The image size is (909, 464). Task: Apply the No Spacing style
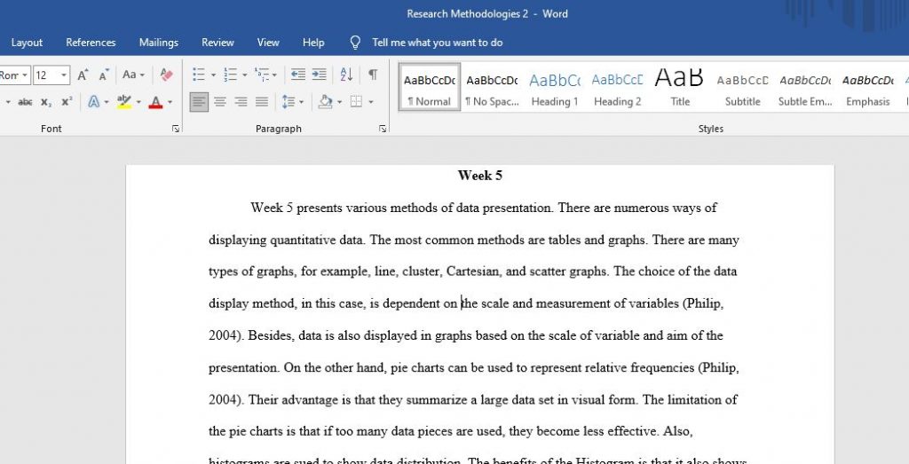[492, 88]
